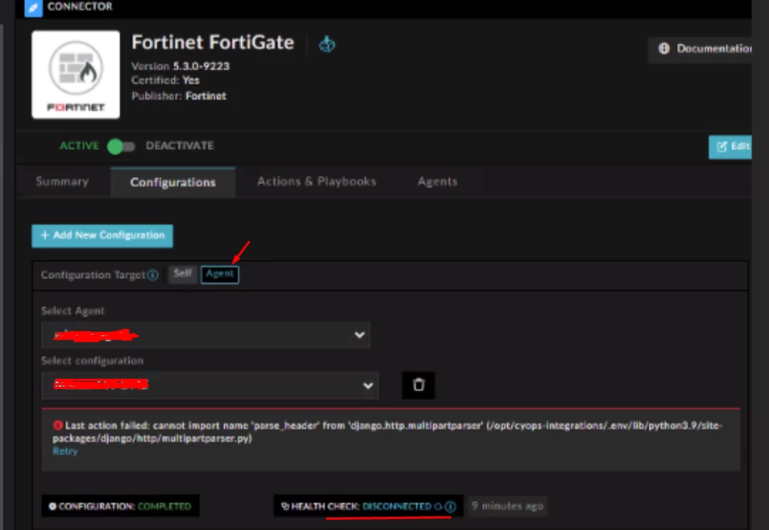
Task: Select Self as configuration target
Action: (182, 274)
